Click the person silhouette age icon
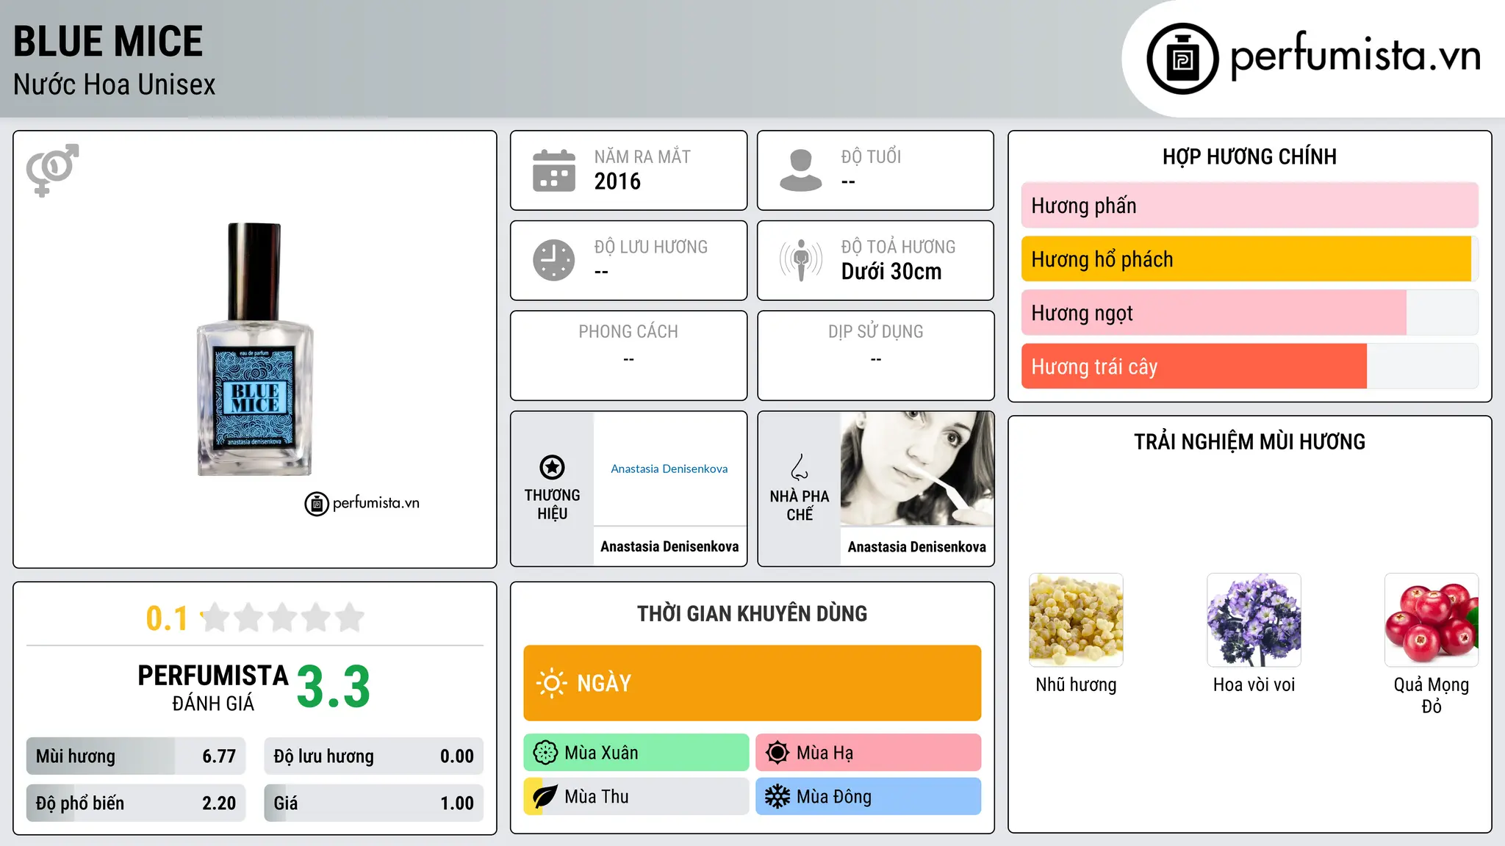 (800, 170)
